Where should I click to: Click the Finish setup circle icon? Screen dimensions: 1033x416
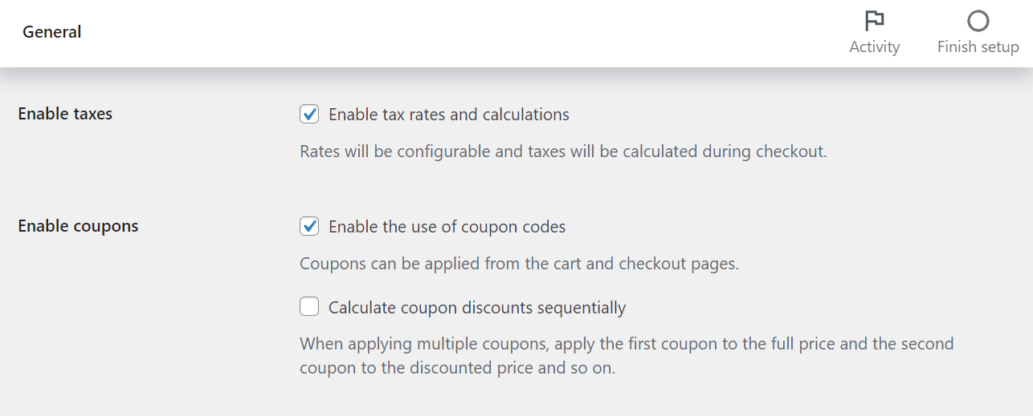point(978,20)
